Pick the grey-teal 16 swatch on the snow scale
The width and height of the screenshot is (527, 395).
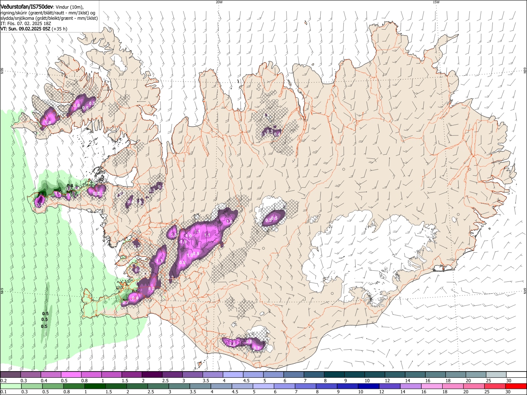pyautogui.click(x=436, y=375)
